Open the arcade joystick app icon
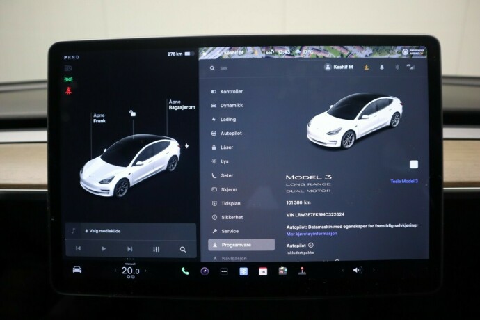Screen dimensions: 480x320 pos(302,271)
